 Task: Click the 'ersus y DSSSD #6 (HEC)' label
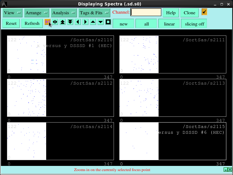pos(191,133)
